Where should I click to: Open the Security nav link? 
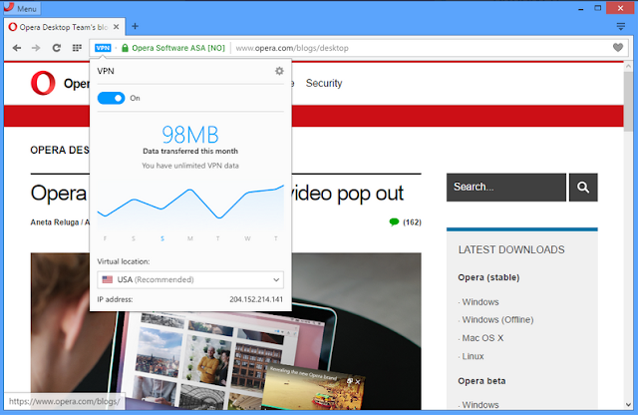click(x=324, y=83)
